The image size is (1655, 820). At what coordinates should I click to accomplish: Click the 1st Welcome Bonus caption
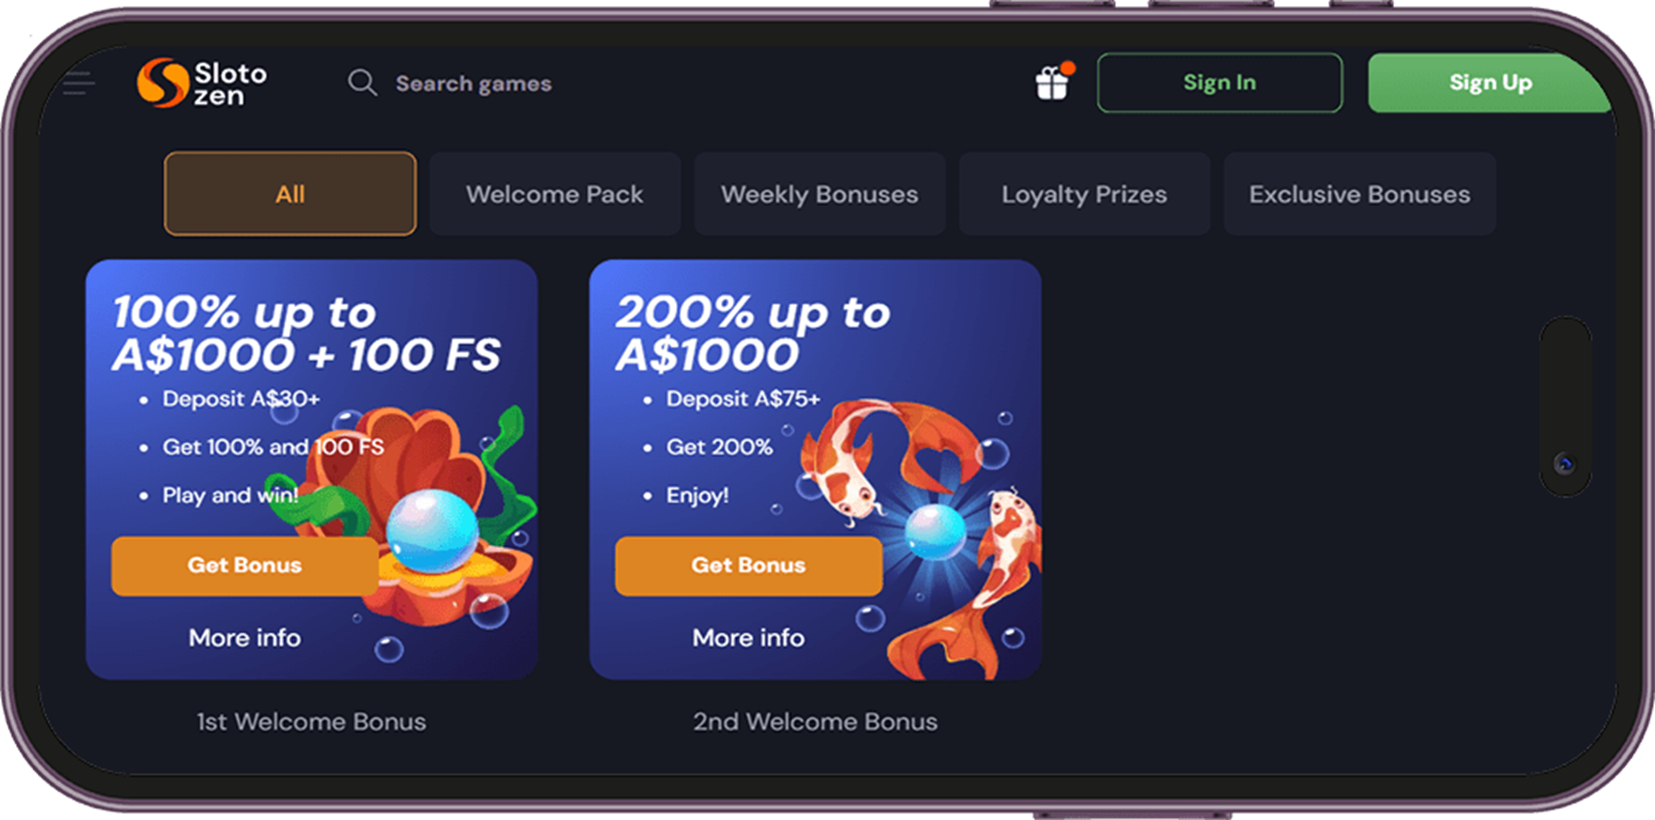pos(311,722)
